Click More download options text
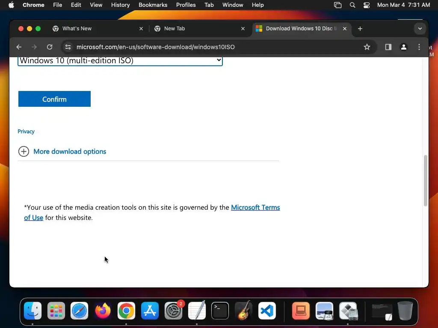438x328 pixels. 70,152
